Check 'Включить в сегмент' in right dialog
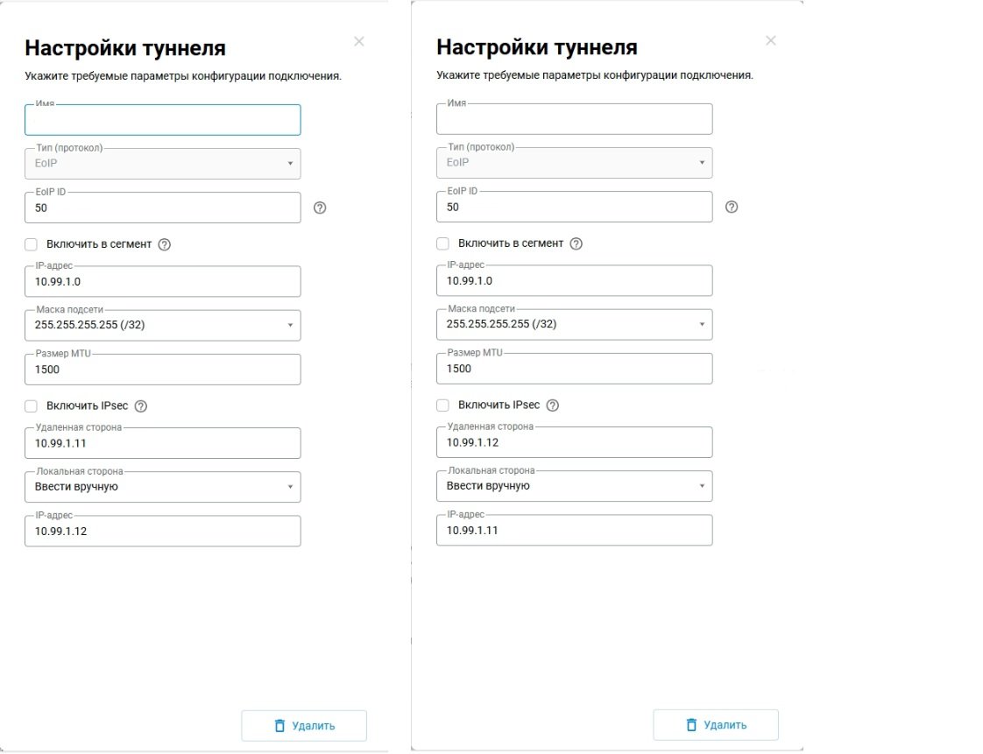 [x=443, y=243]
